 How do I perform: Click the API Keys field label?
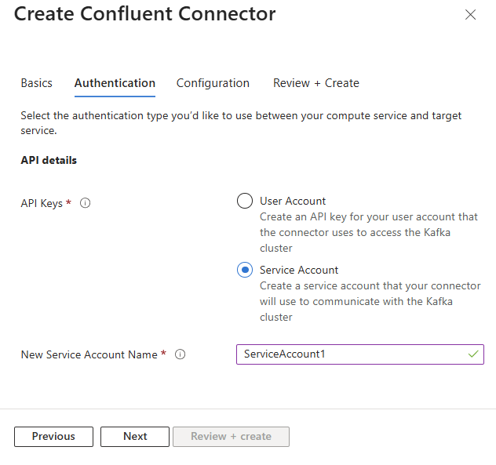click(x=41, y=203)
